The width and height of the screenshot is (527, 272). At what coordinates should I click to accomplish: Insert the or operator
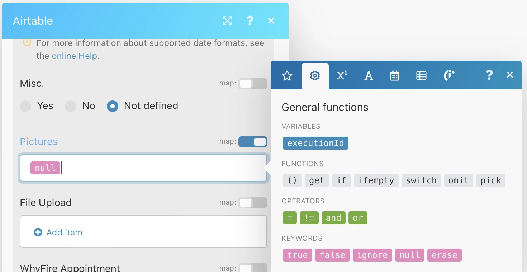click(358, 218)
